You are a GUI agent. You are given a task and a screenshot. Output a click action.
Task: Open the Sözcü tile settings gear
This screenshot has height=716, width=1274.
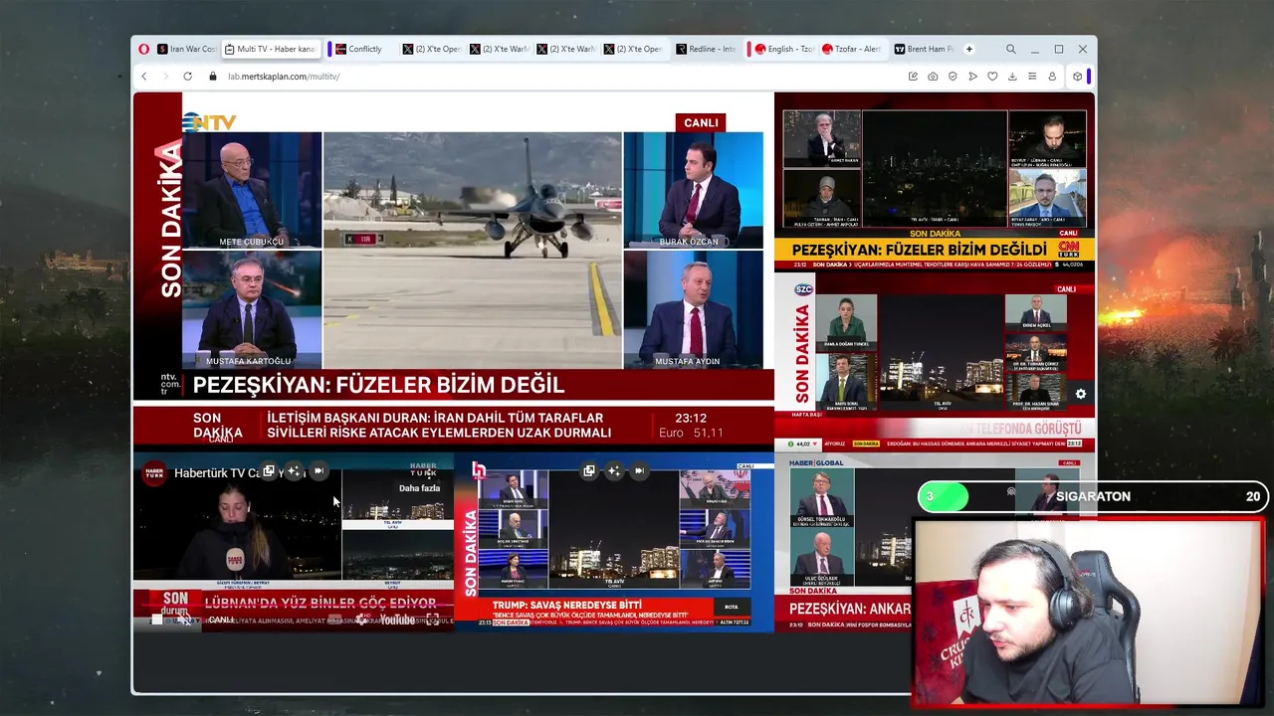coord(1081,395)
